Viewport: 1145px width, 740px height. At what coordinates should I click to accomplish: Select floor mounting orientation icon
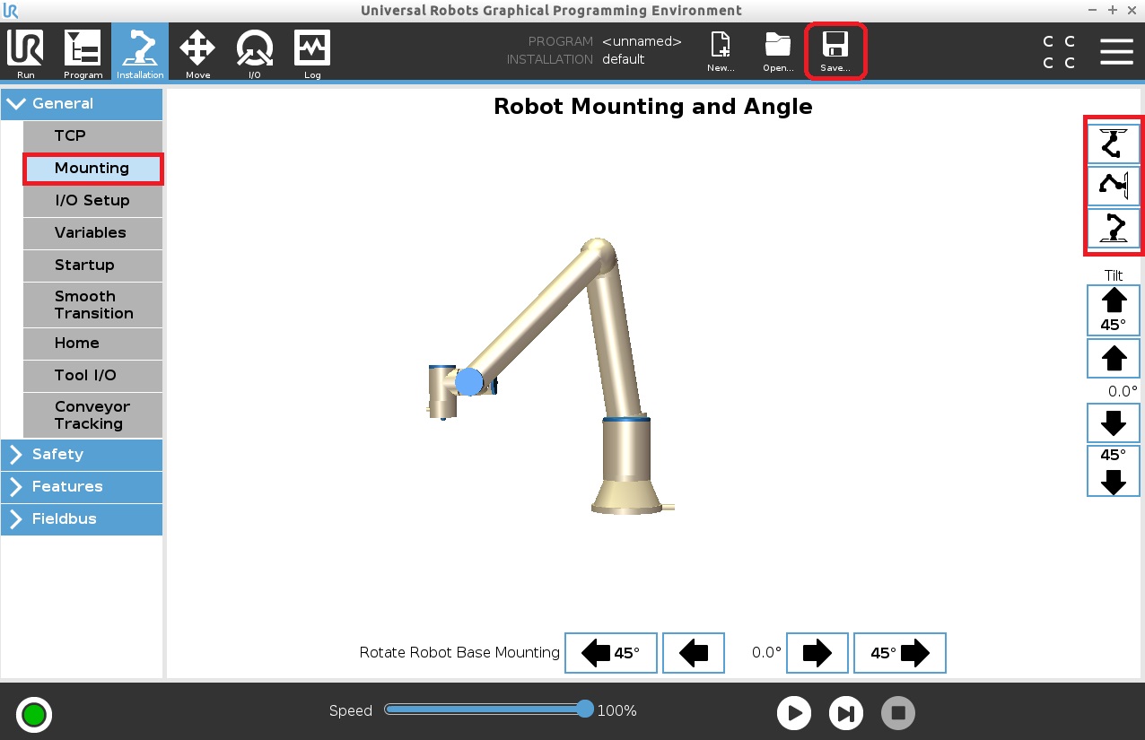point(1114,229)
